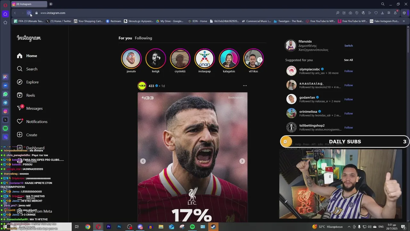Image resolution: width=410 pixels, height=231 pixels.
Task: Reload the page with the refresh button
Action: 29,13
